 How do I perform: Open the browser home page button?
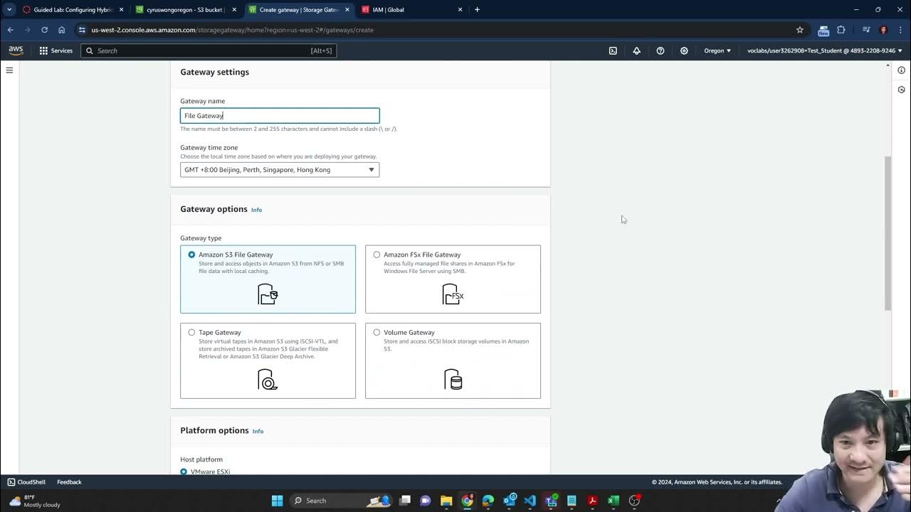61,30
